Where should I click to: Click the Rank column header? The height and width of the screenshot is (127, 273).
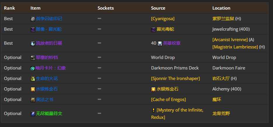click(9, 8)
